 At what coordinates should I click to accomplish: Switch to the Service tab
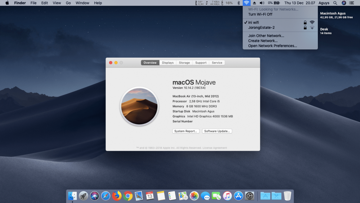click(x=217, y=62)
